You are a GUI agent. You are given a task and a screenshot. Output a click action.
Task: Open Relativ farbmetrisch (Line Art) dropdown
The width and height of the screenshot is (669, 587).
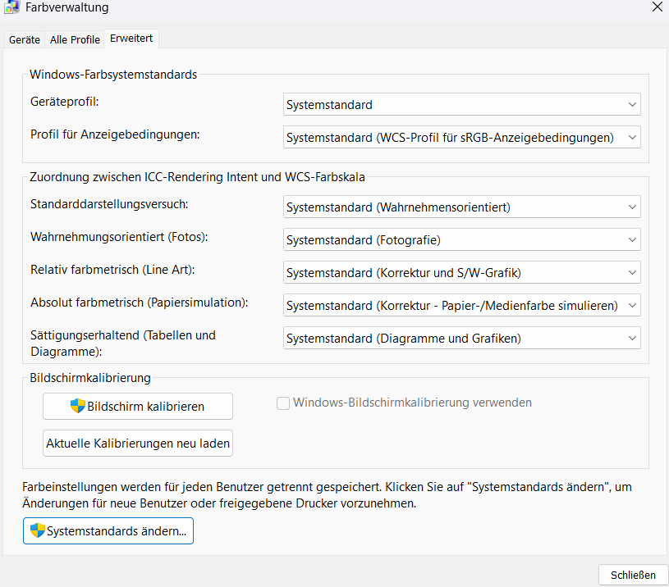click(461, 273)
